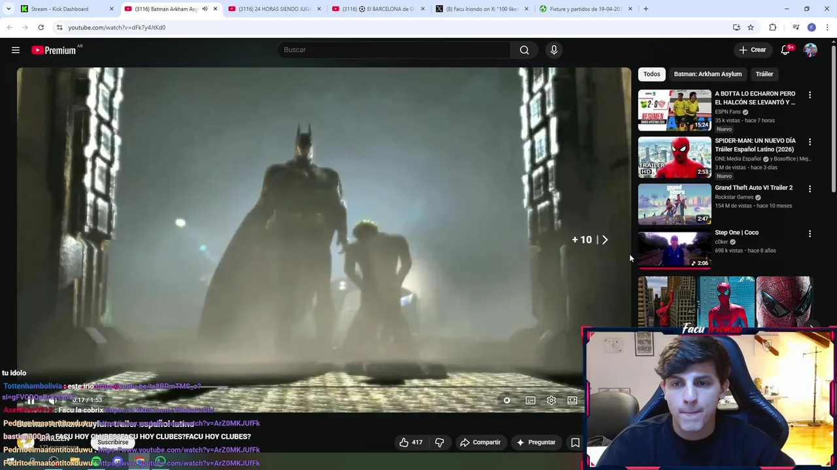Start voice search with the microphone

pyautogui.click(x=554, y=50)
